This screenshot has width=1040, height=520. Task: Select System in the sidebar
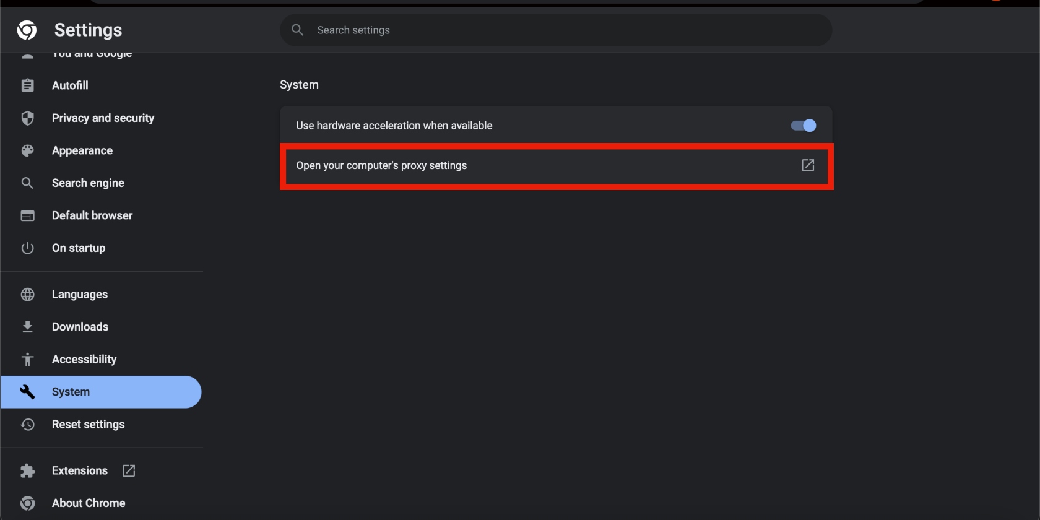pos(102,392)
